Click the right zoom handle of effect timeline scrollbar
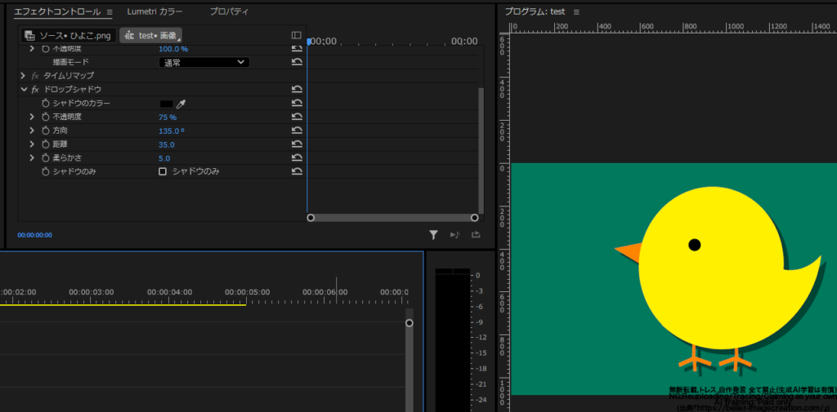Screen dimensions: 837x412 click(475, 218)
